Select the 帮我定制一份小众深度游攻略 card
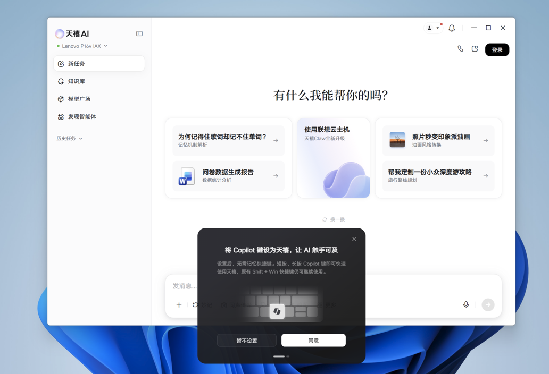Image resolution: width=549 pixels, height=374 pixels. point(438,176)
